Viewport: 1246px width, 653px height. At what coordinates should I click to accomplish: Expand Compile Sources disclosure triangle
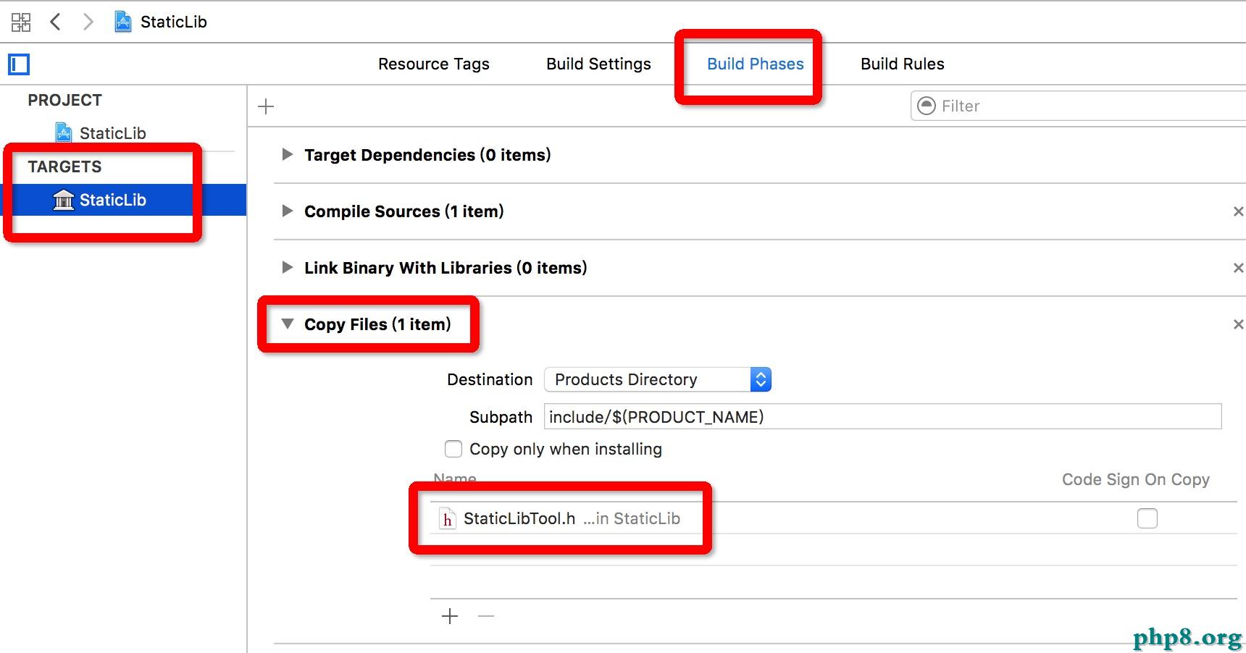pyautogui.click(x=288, y=211)
